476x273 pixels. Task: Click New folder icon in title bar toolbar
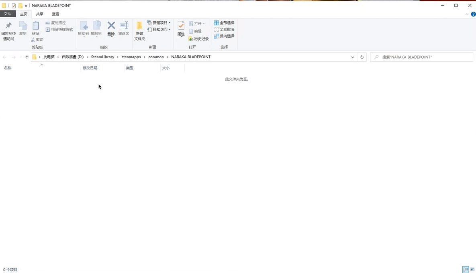pyautogui.click(x=20, y=6)
